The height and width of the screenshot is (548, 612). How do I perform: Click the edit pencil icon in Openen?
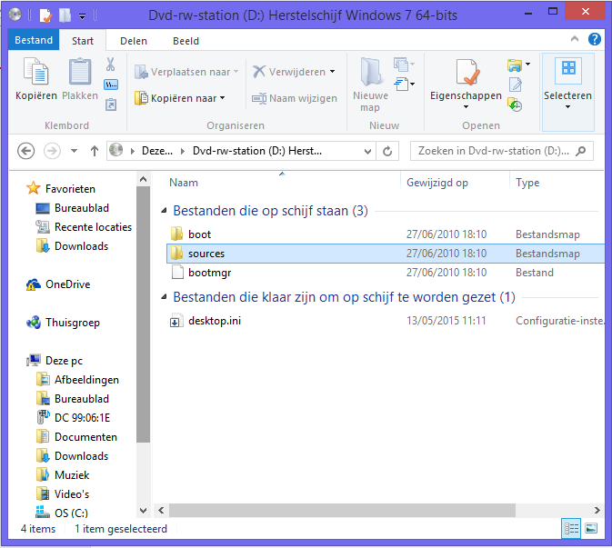pyautogui.click(x=516, y=85)
